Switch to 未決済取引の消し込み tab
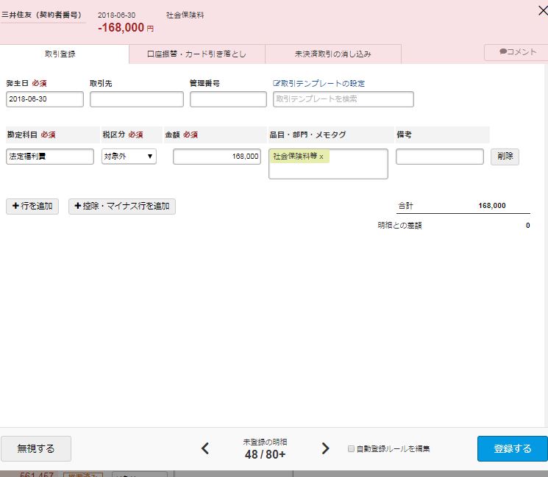 click(x=332, y=54)
